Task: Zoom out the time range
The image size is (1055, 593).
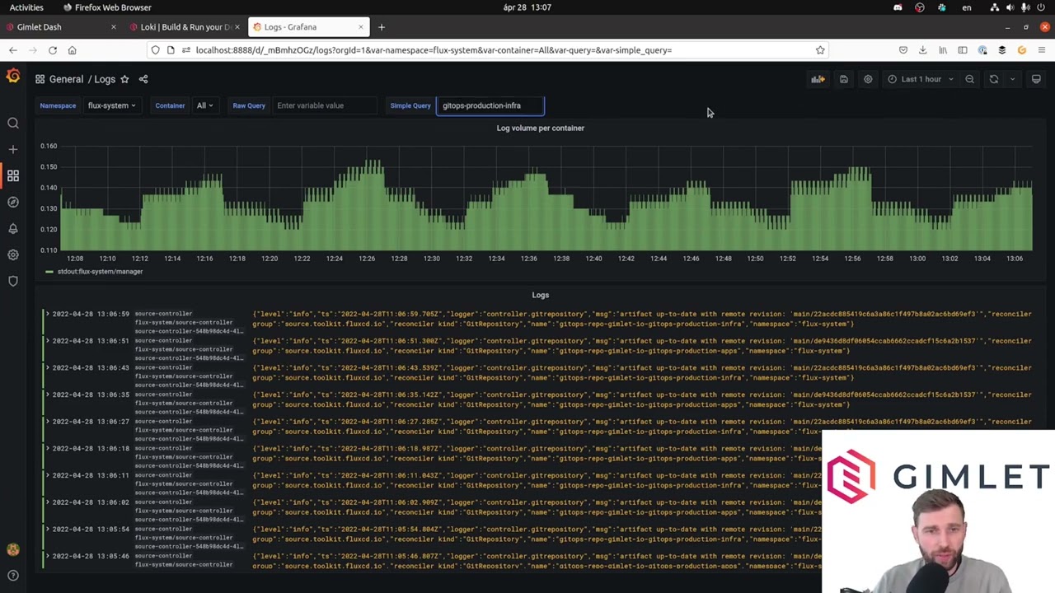Action: tap(970, 79)
